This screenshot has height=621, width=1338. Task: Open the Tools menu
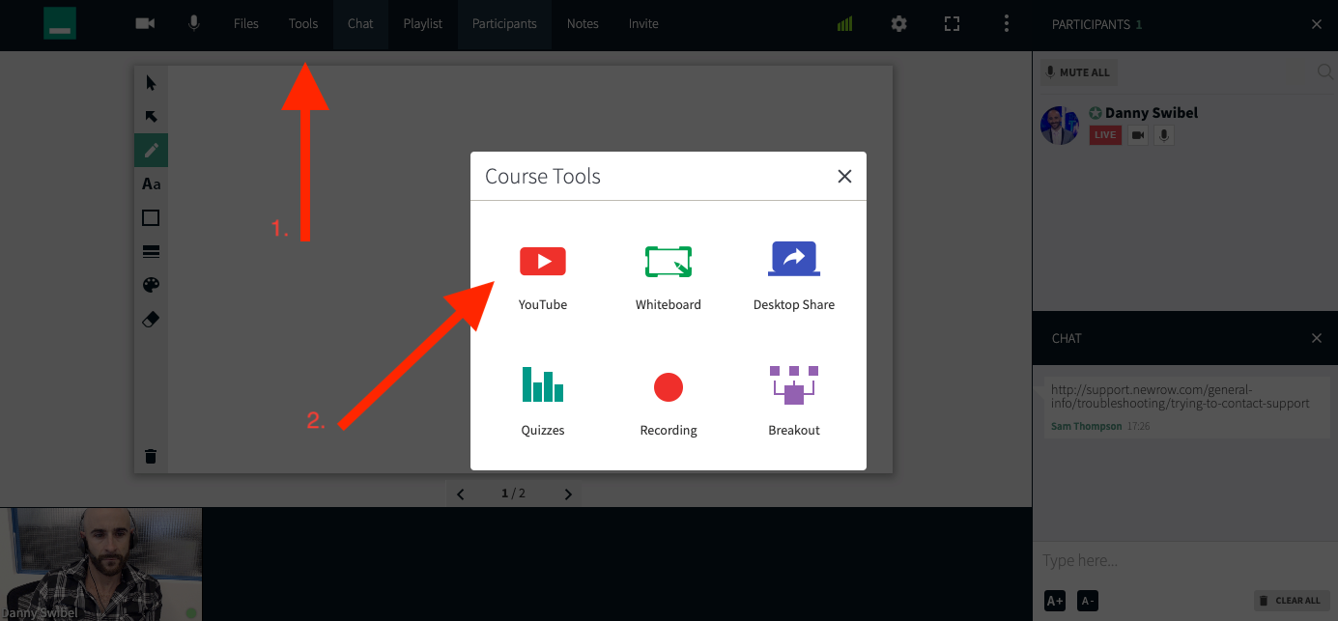point(303,24)
